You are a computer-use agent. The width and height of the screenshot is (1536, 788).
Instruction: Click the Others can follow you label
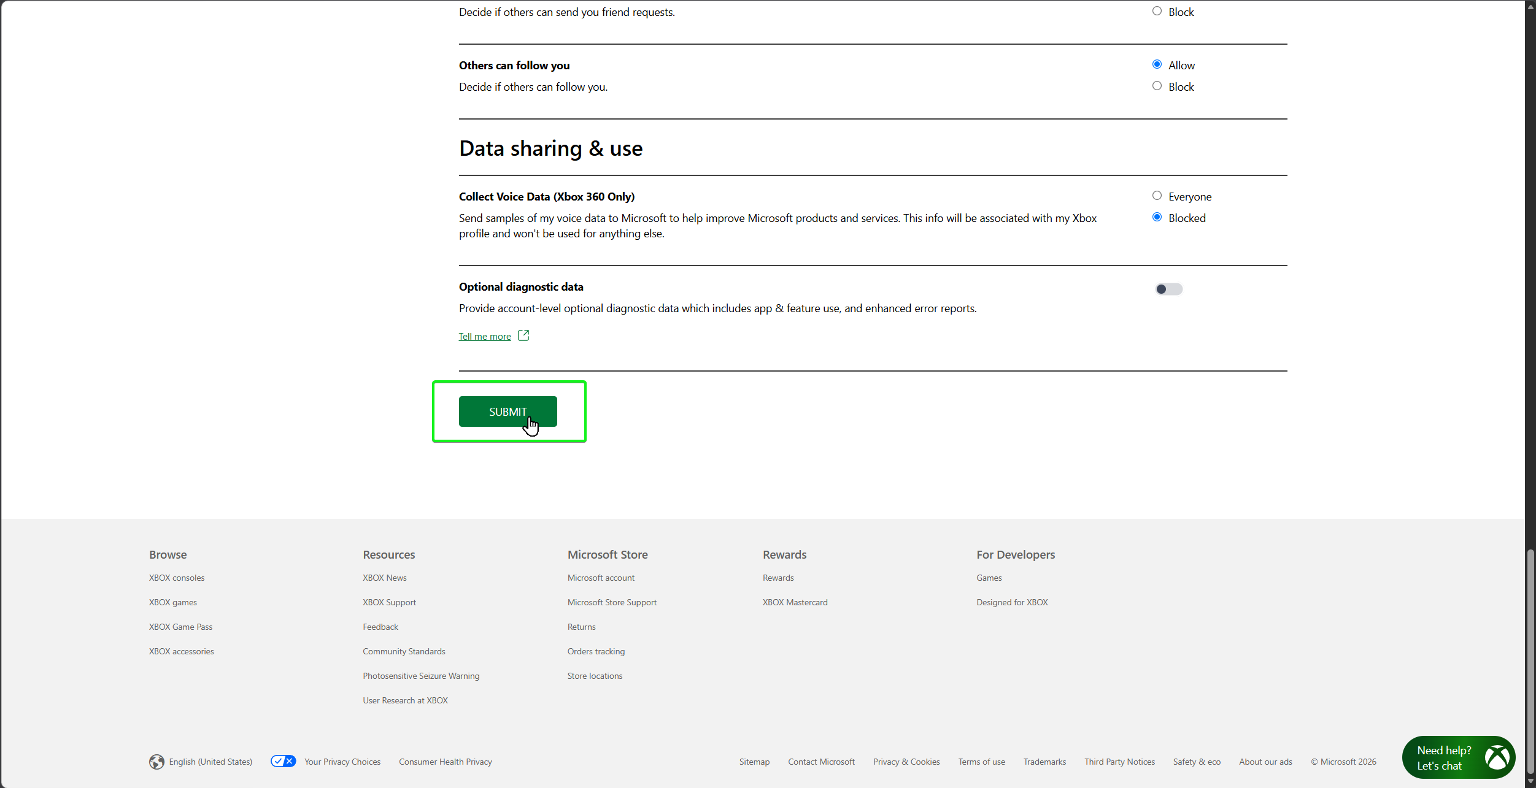[514, 65]
